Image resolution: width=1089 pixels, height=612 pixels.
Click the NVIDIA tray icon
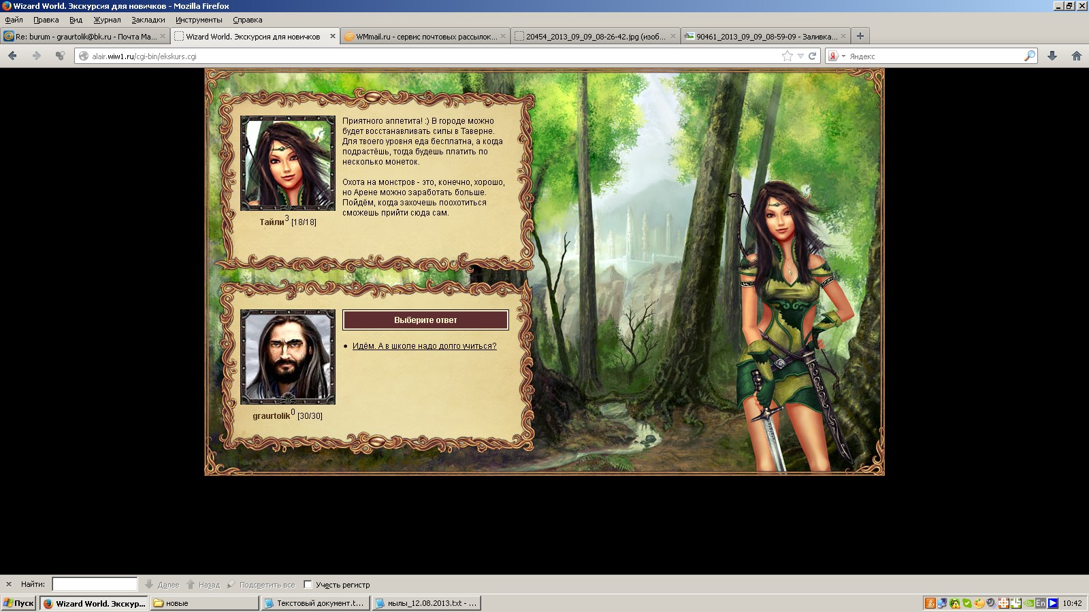(1028, 603)
